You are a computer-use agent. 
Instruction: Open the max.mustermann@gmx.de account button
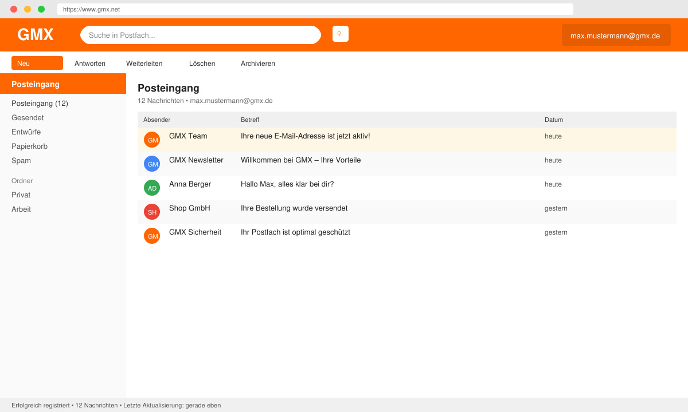[616, 35]
